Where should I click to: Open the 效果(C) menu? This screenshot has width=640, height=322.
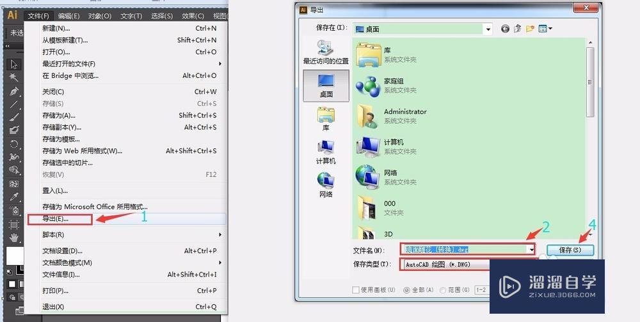tap(193, 16)
